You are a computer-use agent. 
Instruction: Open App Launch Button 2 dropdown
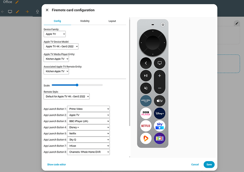(88, 115)
